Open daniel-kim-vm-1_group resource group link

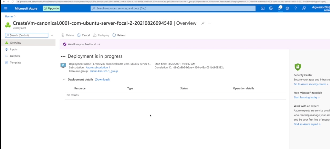pos(104,71)
